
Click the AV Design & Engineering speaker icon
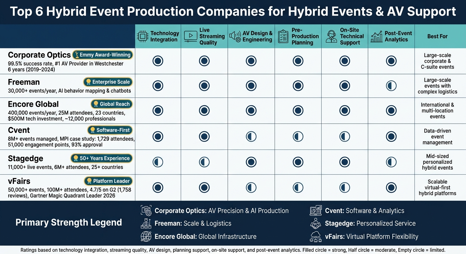[x=235, y=36]
